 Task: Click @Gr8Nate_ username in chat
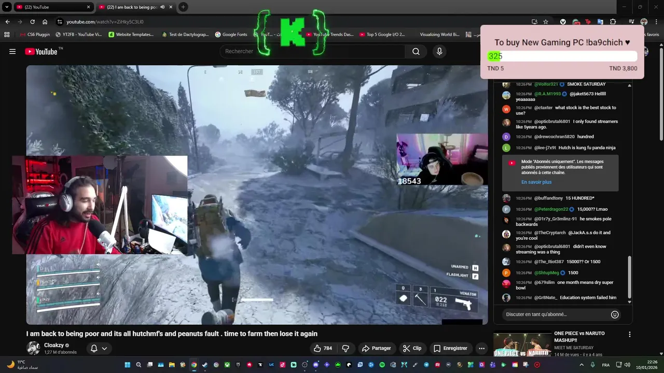pyautogui.click(x=546, y=298)
